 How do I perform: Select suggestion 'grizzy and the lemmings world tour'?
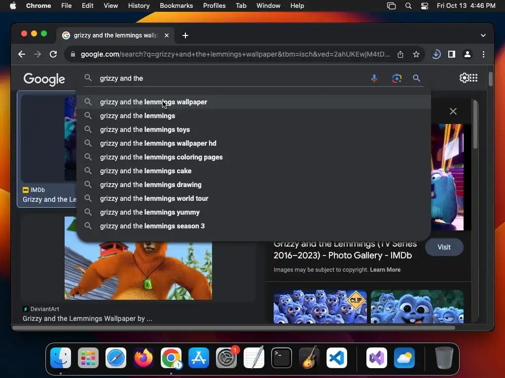coord(254,199)
